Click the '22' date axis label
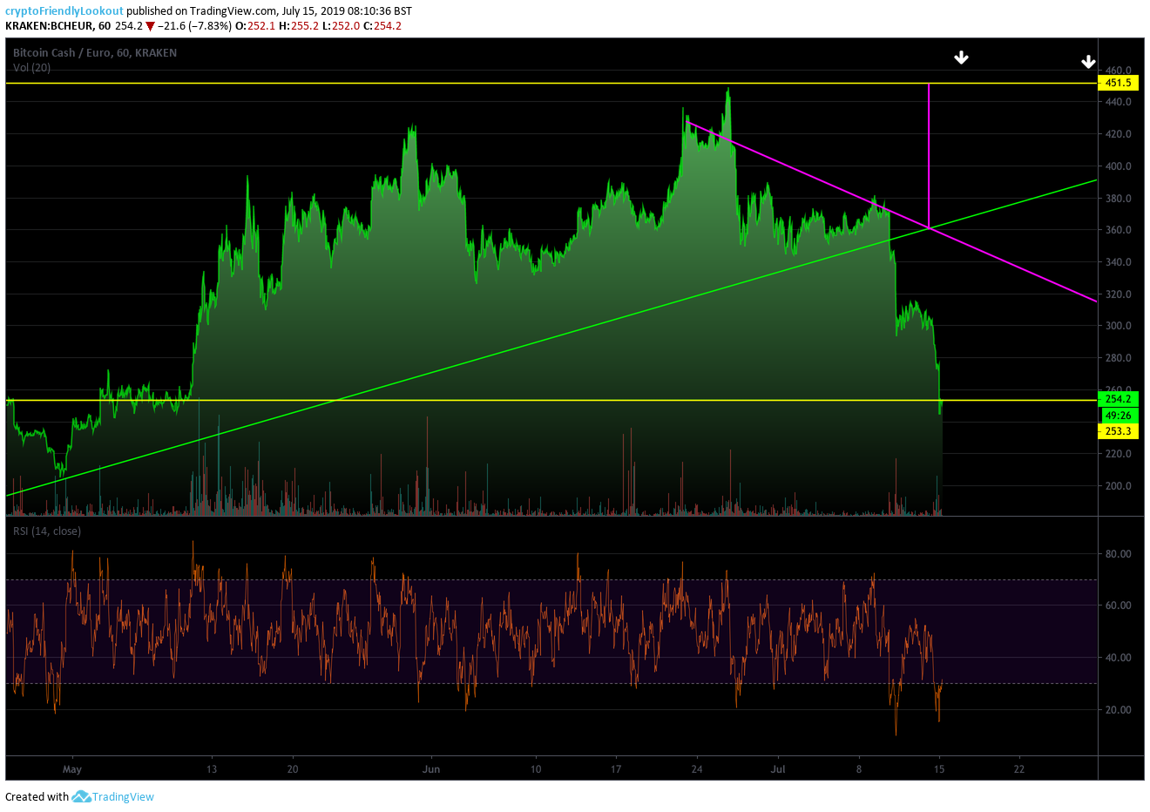The width and height of the screenshot is (1150, 812). pyautogui.click(x=1019, y=769)
